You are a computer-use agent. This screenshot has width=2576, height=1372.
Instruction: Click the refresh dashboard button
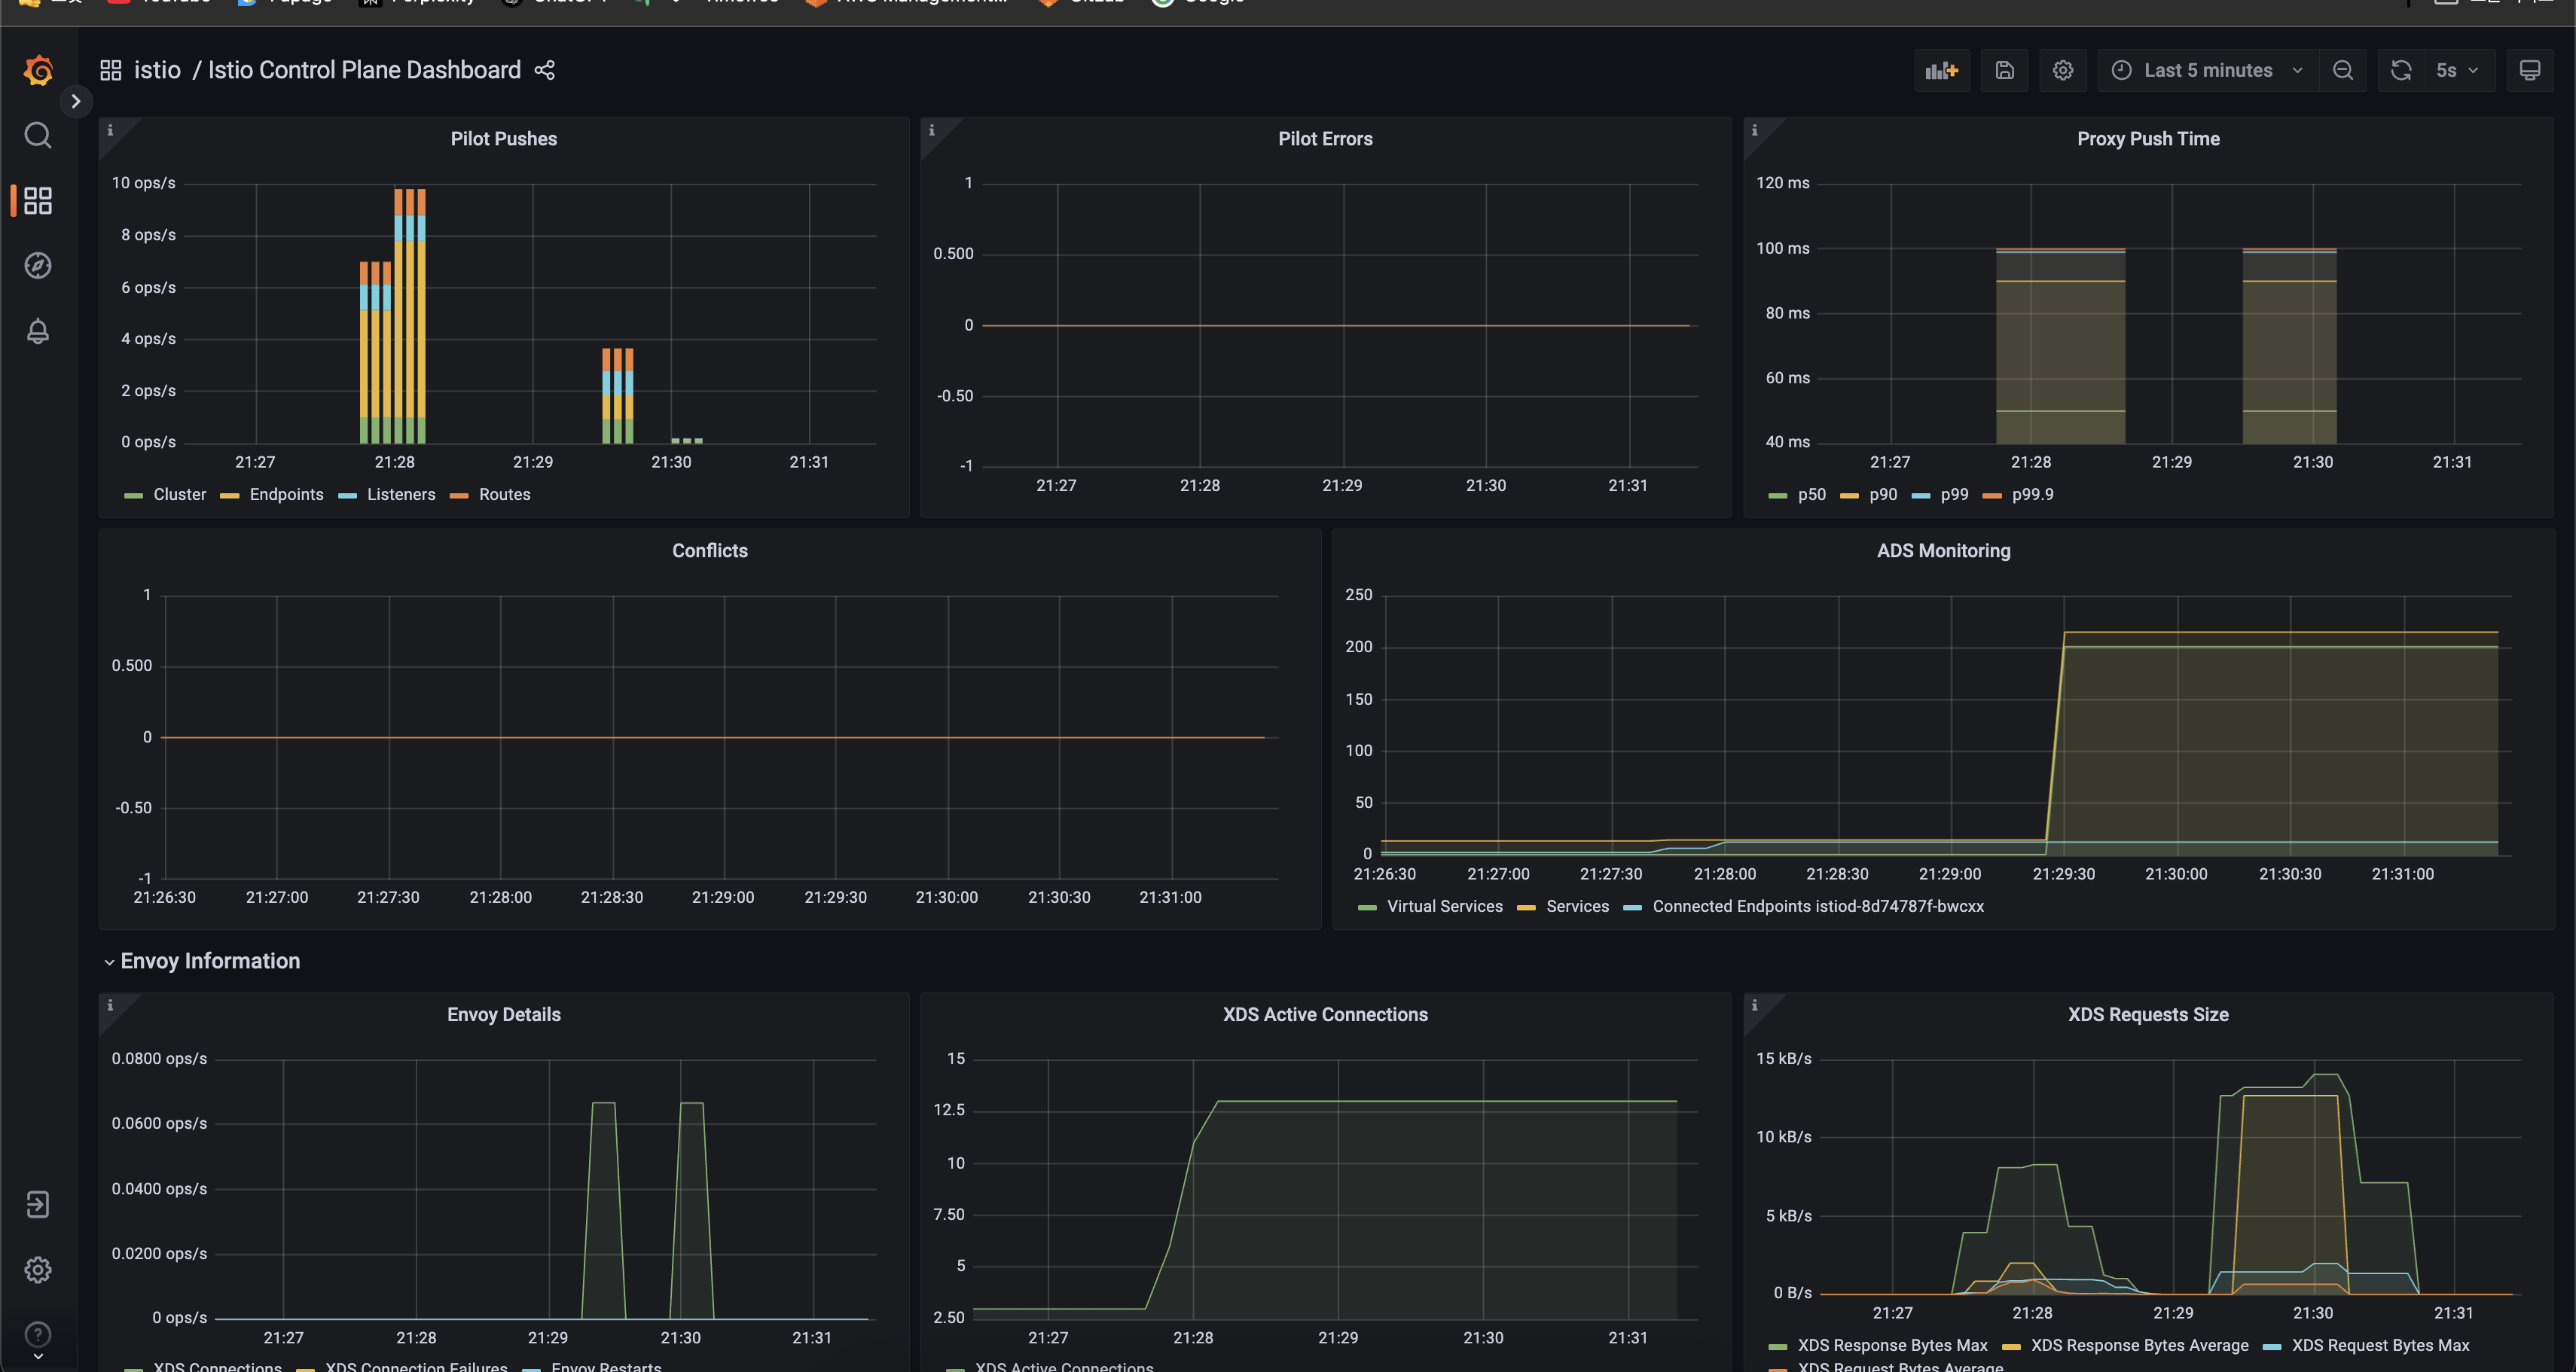(2400, 70)
